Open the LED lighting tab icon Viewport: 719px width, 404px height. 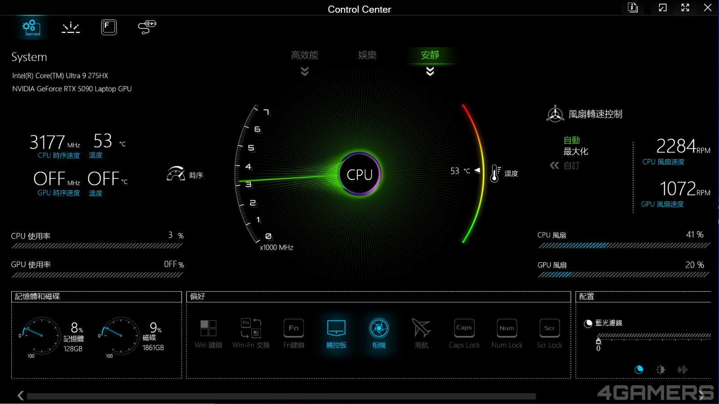pos(71,27)
